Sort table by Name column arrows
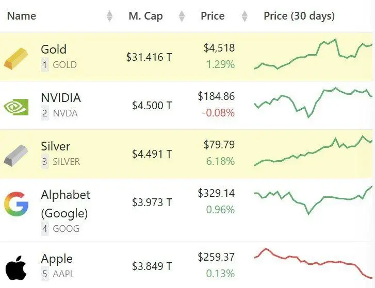Image resolution: width=375 pixels, height=288 pixels. pyautogui.click(x=109, y=16)
